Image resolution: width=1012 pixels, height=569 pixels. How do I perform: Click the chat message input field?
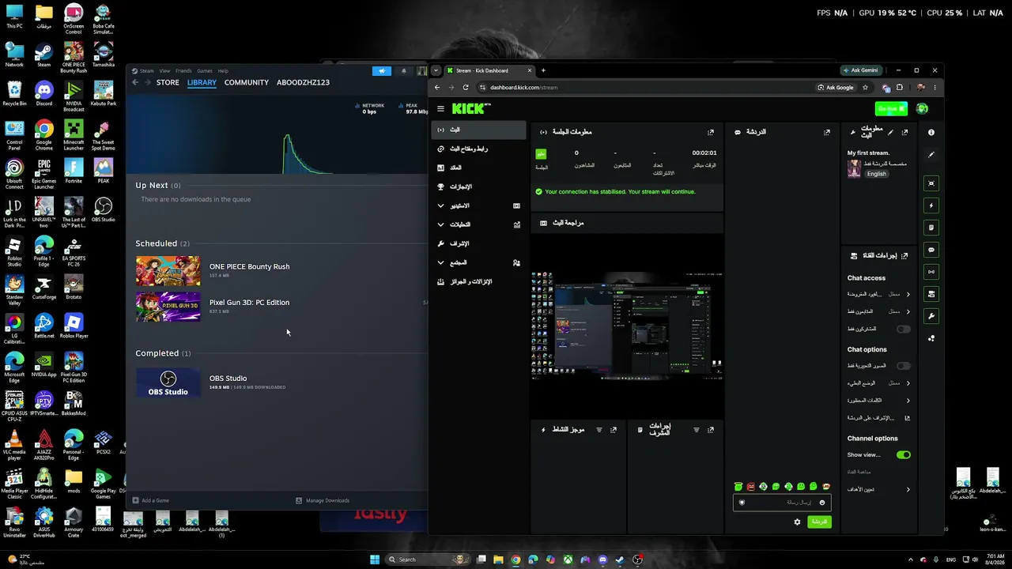pyautogui.click(x=783, y=503)
